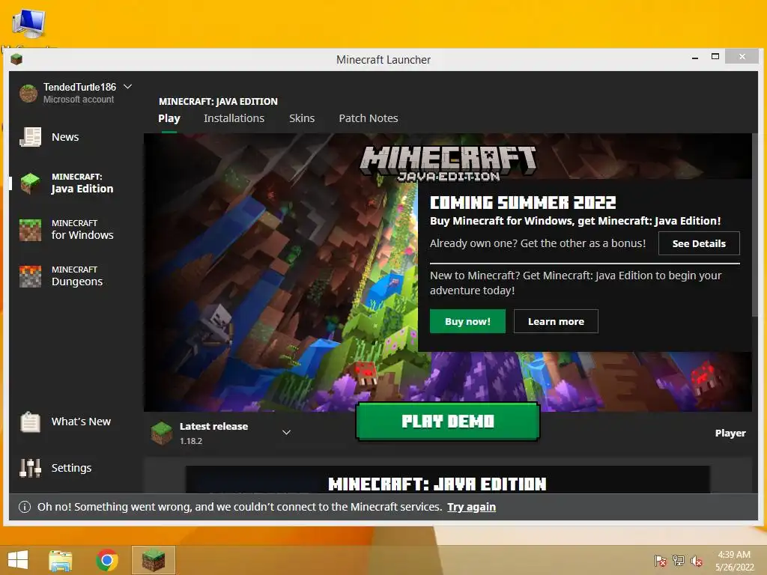Click the 1.18.2 version text

[x=191, y=441]
